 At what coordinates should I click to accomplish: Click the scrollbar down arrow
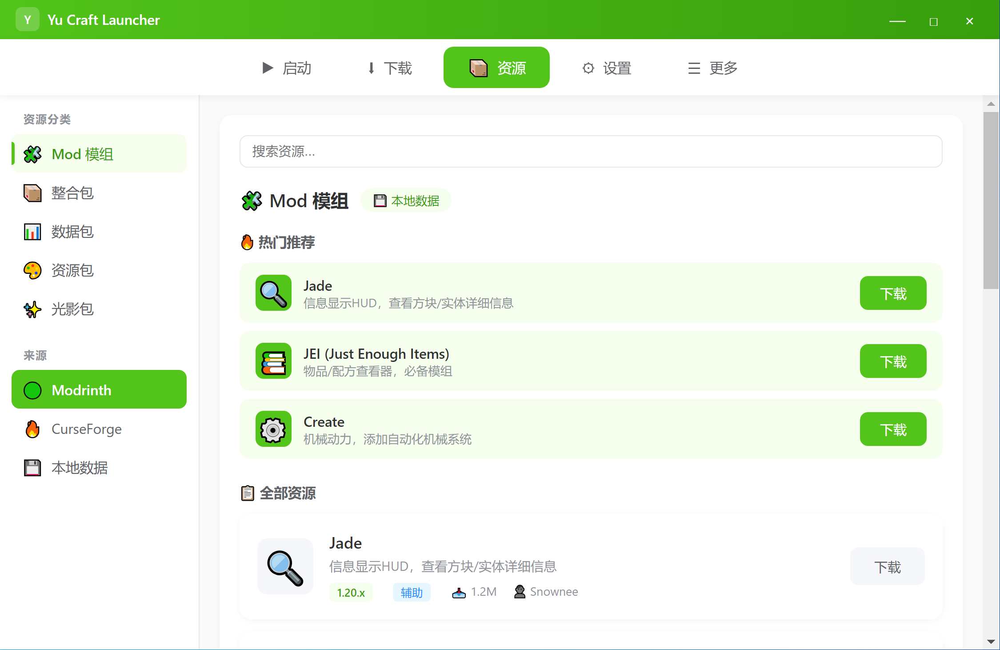[x=991, y=642]
